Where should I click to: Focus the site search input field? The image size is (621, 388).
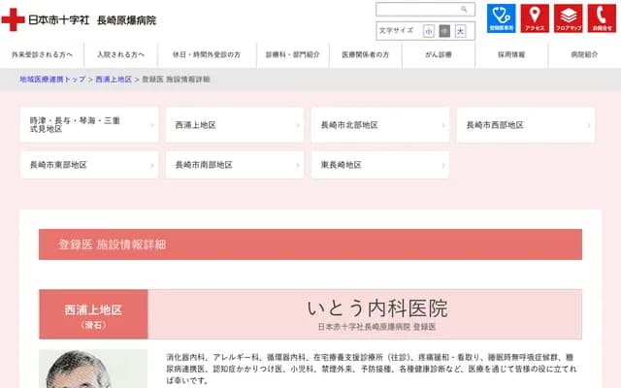pos(425,9)
